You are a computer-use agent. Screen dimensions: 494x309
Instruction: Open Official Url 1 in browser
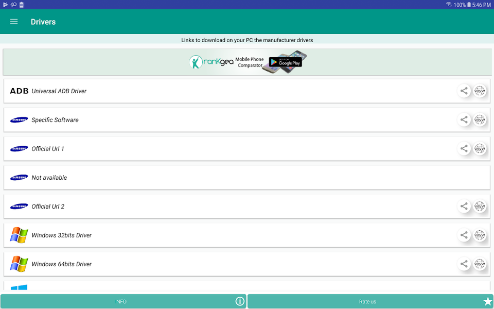[x=480, y=149]
